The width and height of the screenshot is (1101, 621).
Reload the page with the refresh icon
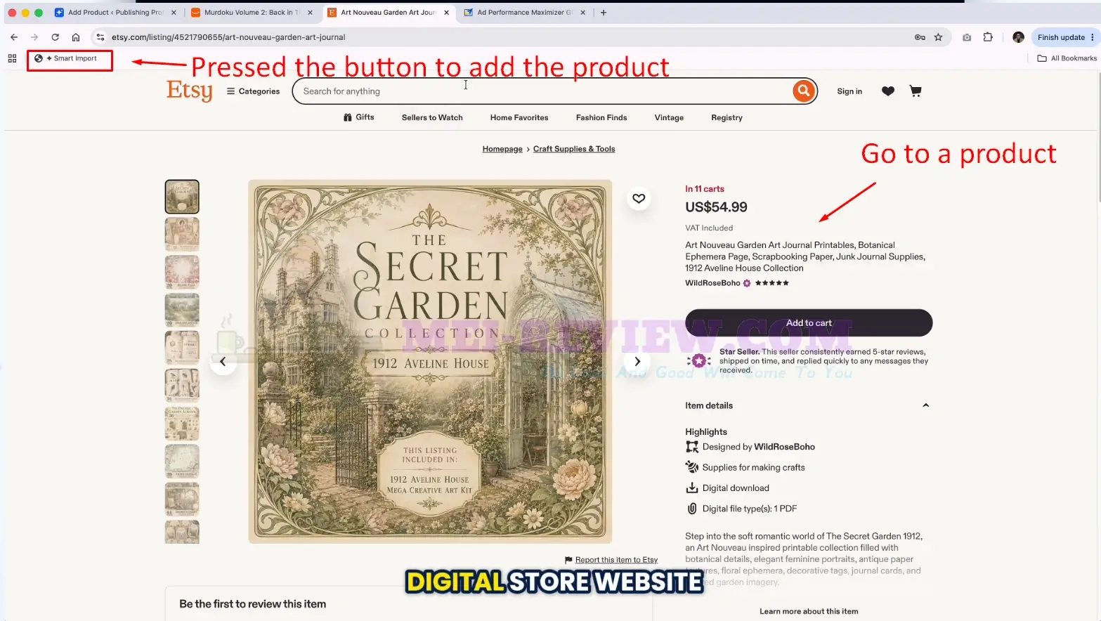[55, 37]
